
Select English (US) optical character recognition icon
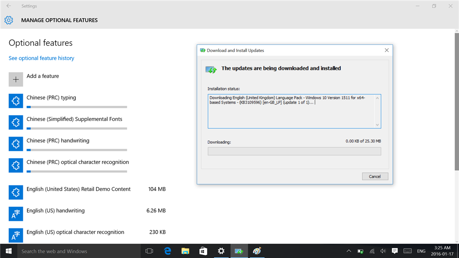[16, 235]
